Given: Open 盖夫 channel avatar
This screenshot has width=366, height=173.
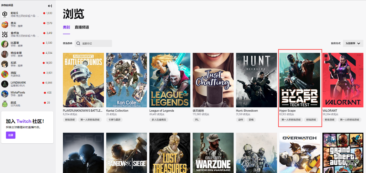Looking at the screenshot, I should pos(5,24).
